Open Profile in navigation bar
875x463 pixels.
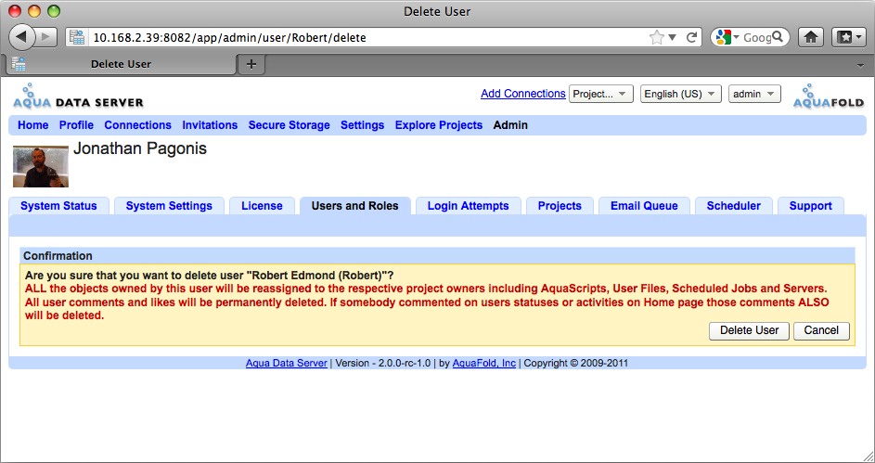(x=76, y=125)
